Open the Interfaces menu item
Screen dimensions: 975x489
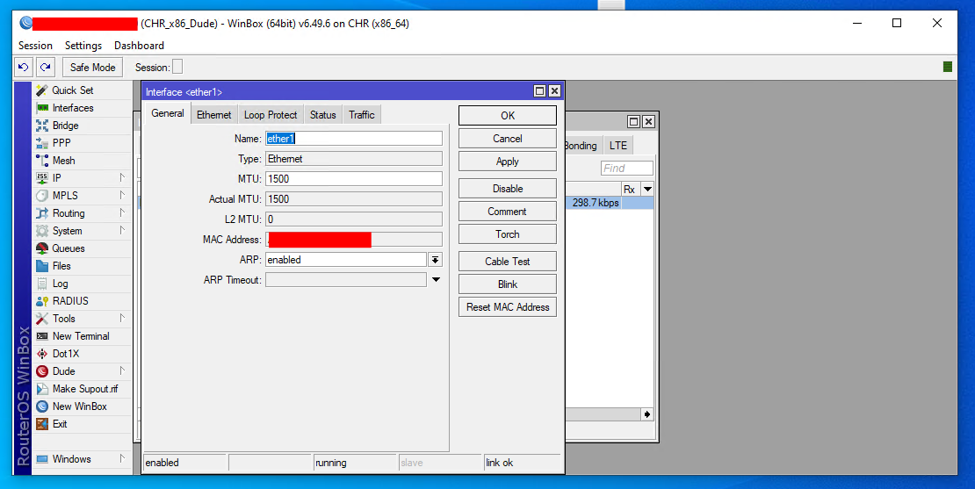(x=82, y=107)
